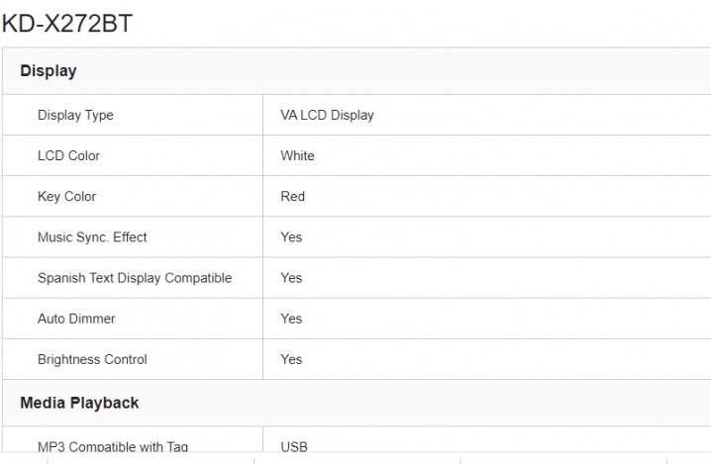711x464 pixels.
Task: Select the Yes value for Brightness Control
Action: 291,359
